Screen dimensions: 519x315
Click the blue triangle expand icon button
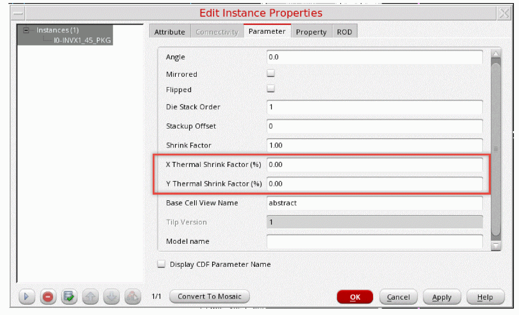point(27,297)
